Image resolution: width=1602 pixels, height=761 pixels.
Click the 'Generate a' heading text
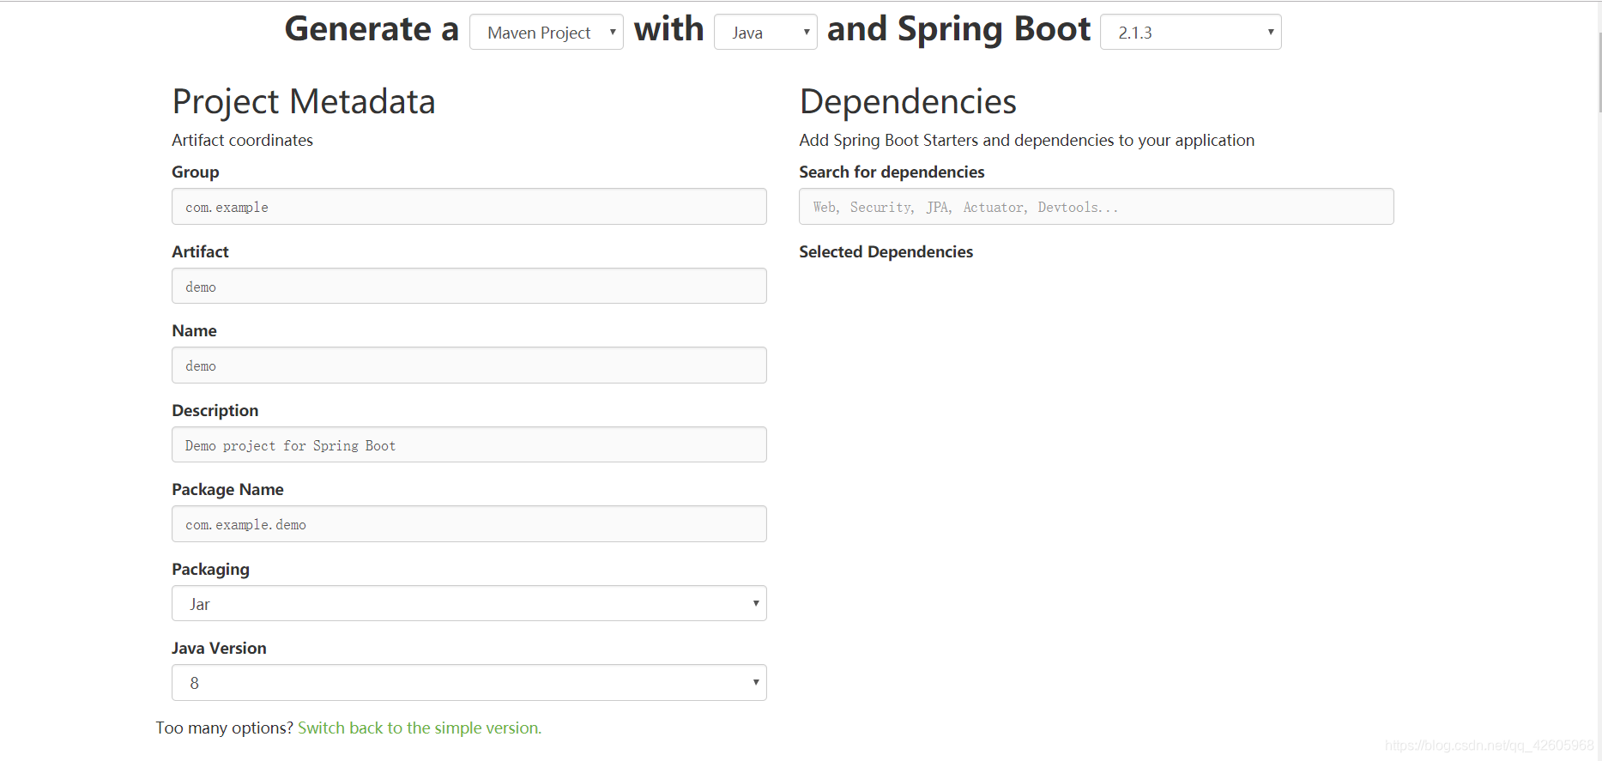coord(372,28)
